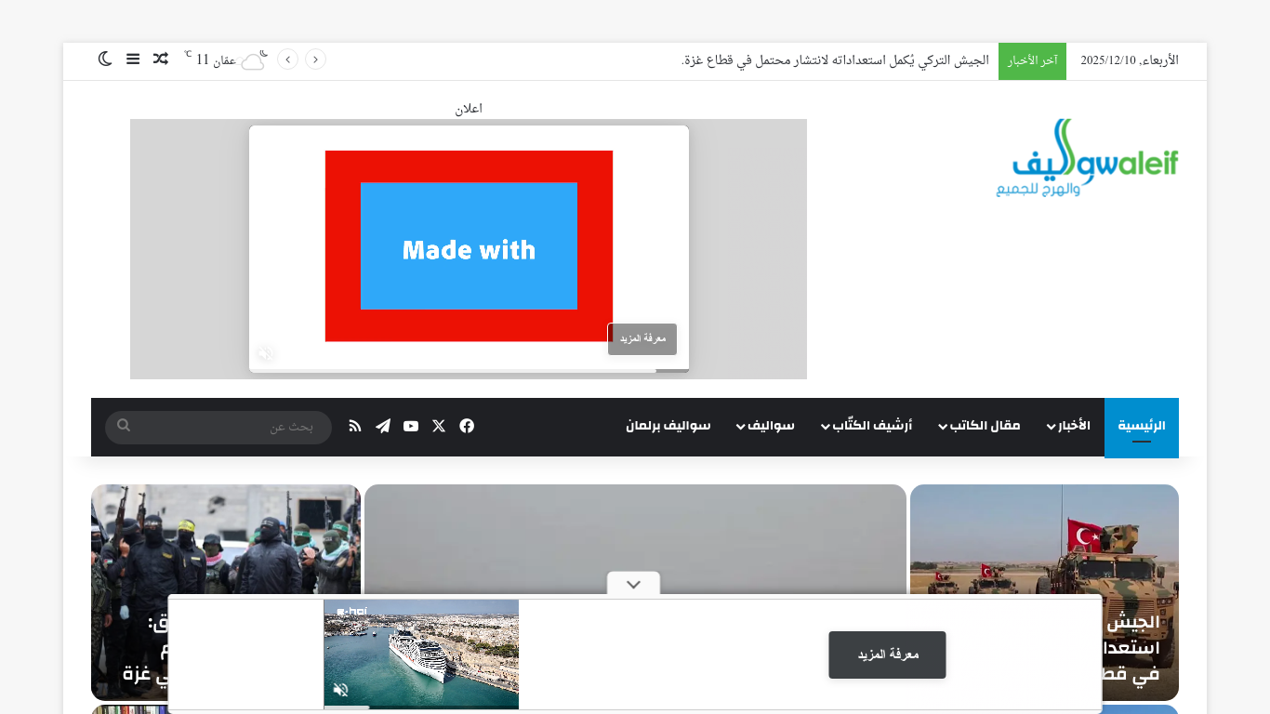
Task: Open the الرئيسية menu item
Action: (1141, 426)
